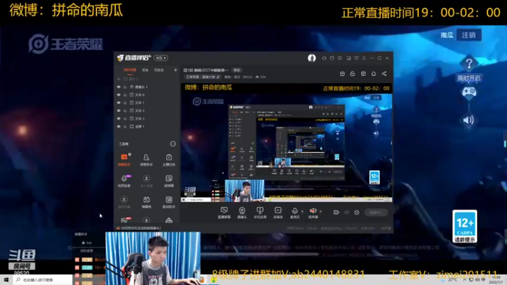Viewport: 507px width, 285px height.
Task: Open the customer service headset icon
Action: point(324,58)
